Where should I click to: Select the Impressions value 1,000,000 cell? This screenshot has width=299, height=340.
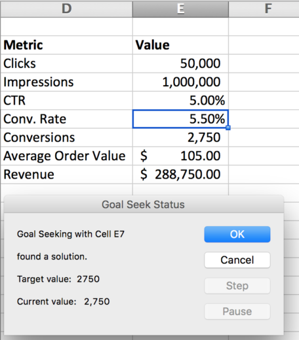180,82
